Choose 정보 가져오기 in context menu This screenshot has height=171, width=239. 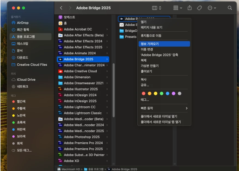(164, 44)
